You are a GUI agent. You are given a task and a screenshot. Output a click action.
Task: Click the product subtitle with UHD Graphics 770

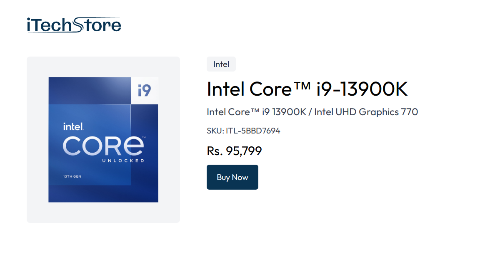pyautogui.click(x=312, y=112)
